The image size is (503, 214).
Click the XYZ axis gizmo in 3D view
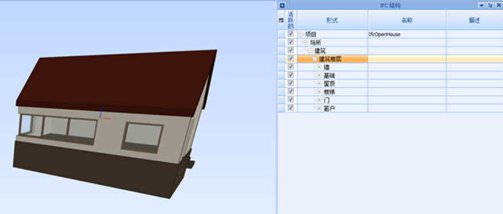pyautogui.click(x=104, y=114)
